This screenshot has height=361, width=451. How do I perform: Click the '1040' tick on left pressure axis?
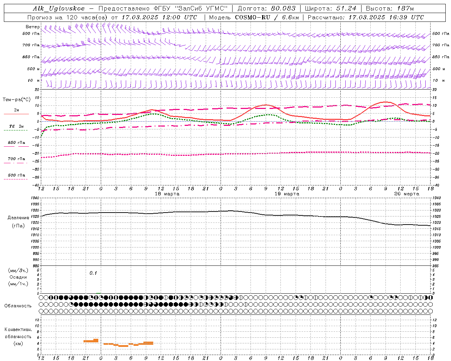click(35, 198)
